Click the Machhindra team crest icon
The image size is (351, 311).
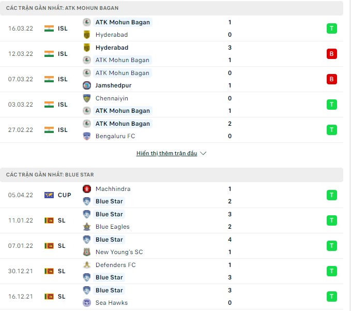[x=87, y=189]
